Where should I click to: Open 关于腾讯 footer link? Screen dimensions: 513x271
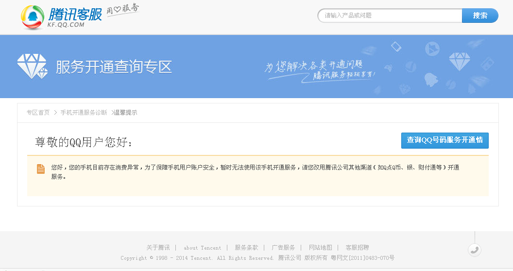158,248
